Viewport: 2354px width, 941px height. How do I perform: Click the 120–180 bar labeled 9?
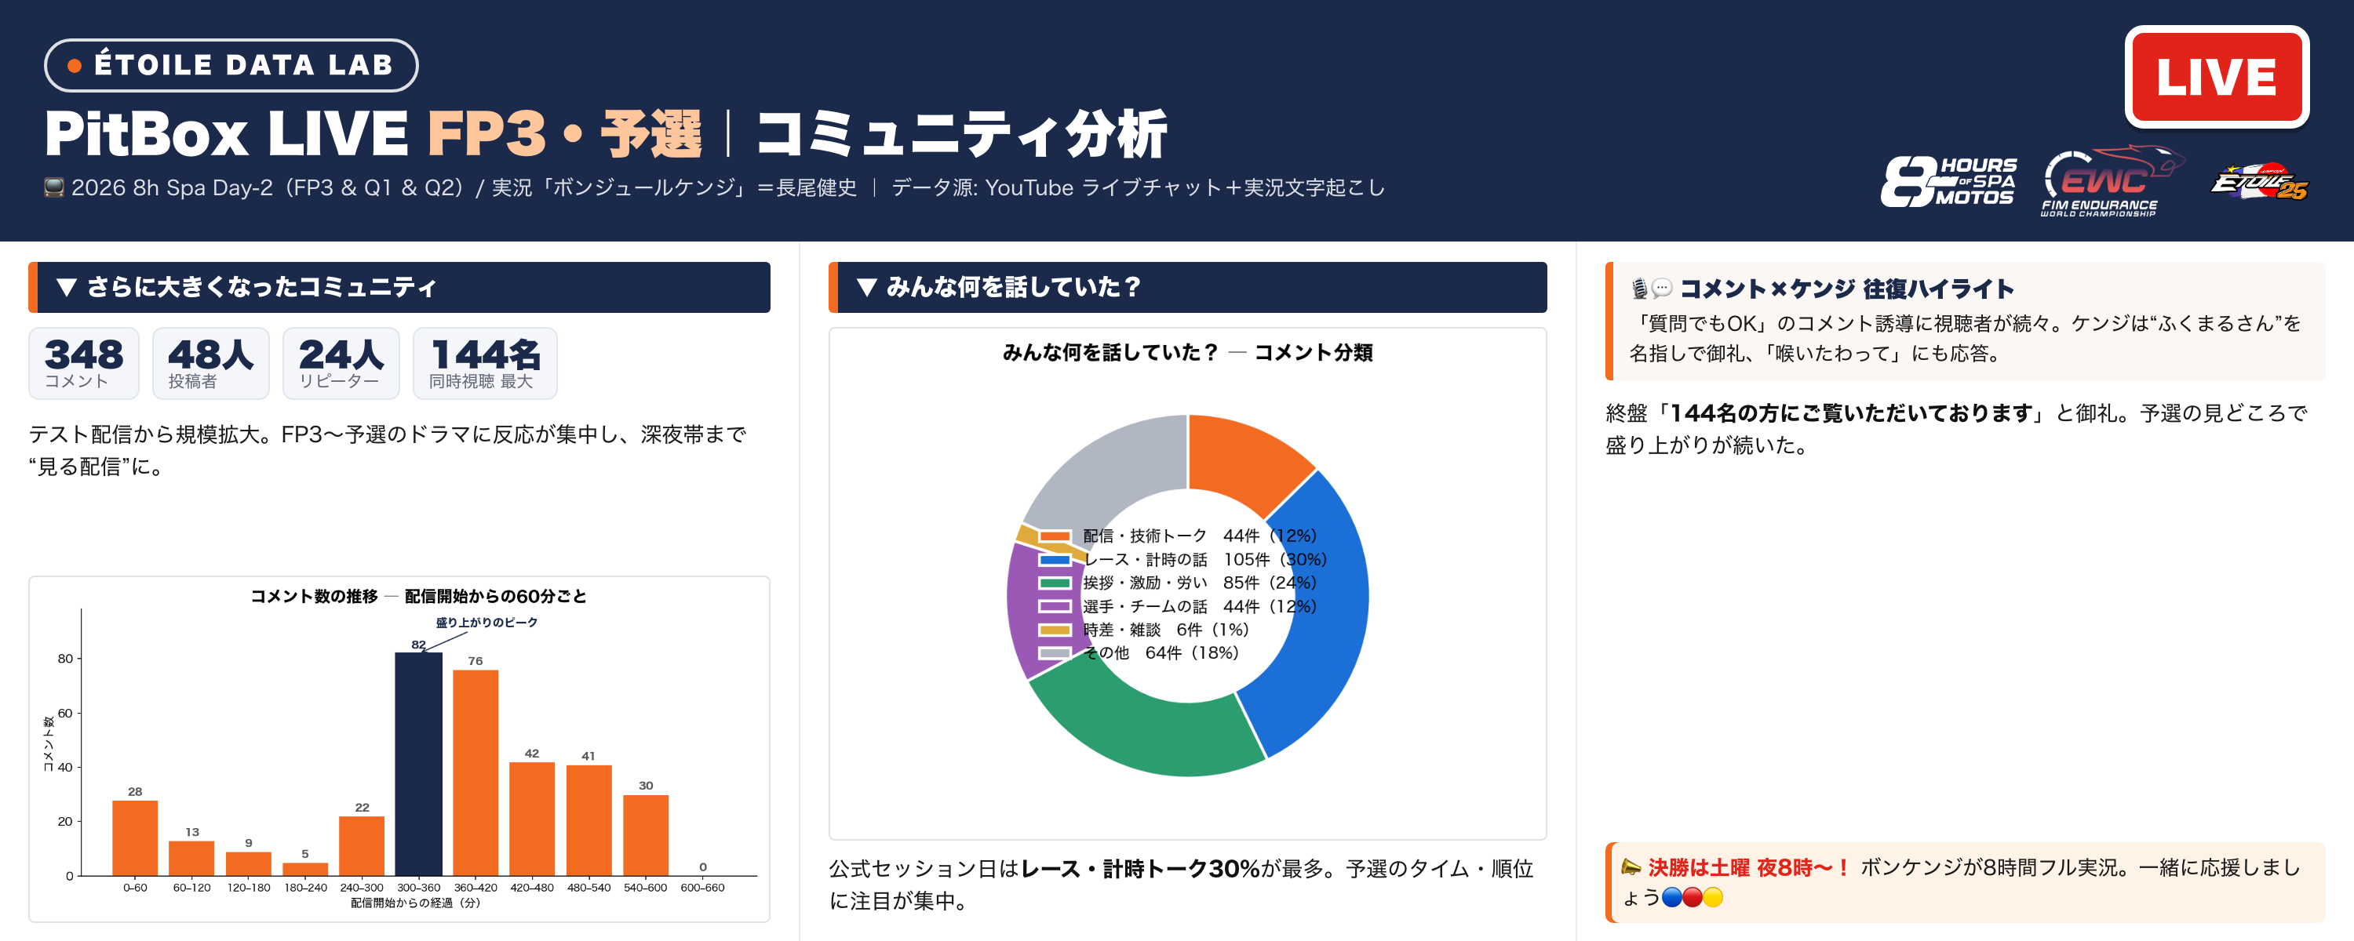pyautogui.click(x=249, y=863)
